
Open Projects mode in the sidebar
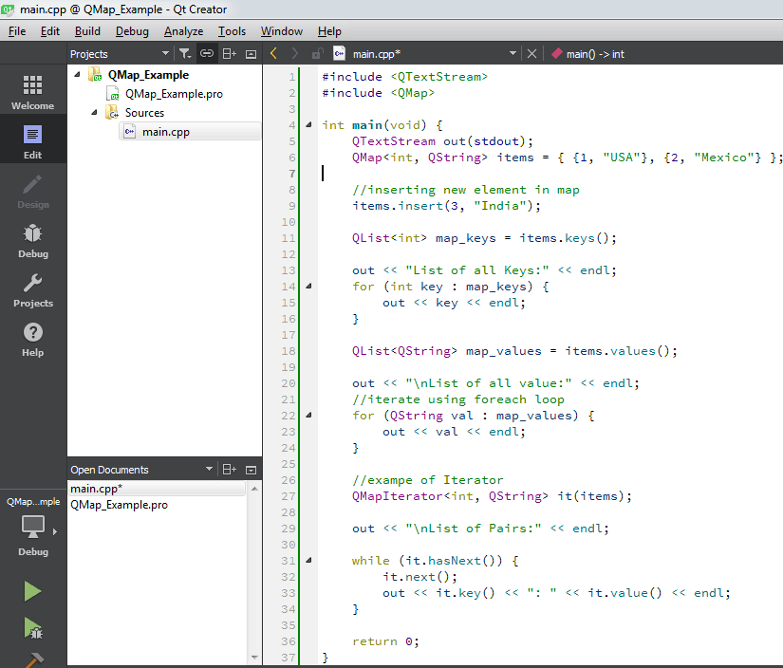click(32, 289)
